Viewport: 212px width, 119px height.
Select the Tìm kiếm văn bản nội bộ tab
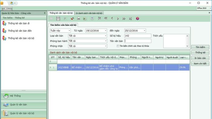[63, 25]
